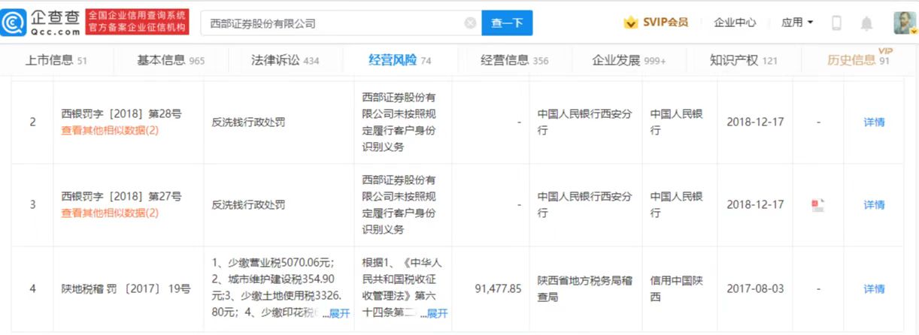The width and height of the screenshot is (919, 335).
Task: Select 反洗钱行政处罚 in row 3
Action: [249, 204]
